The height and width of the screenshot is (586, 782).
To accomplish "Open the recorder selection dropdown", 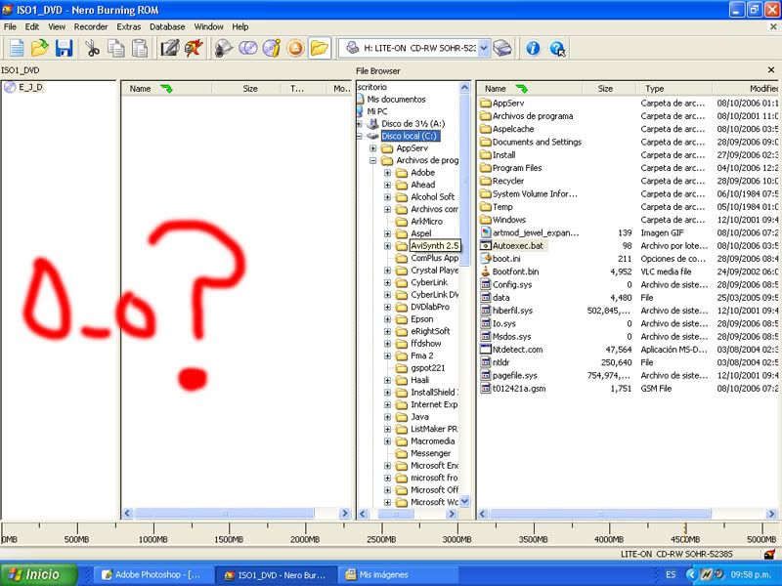I will coord(484,48).
